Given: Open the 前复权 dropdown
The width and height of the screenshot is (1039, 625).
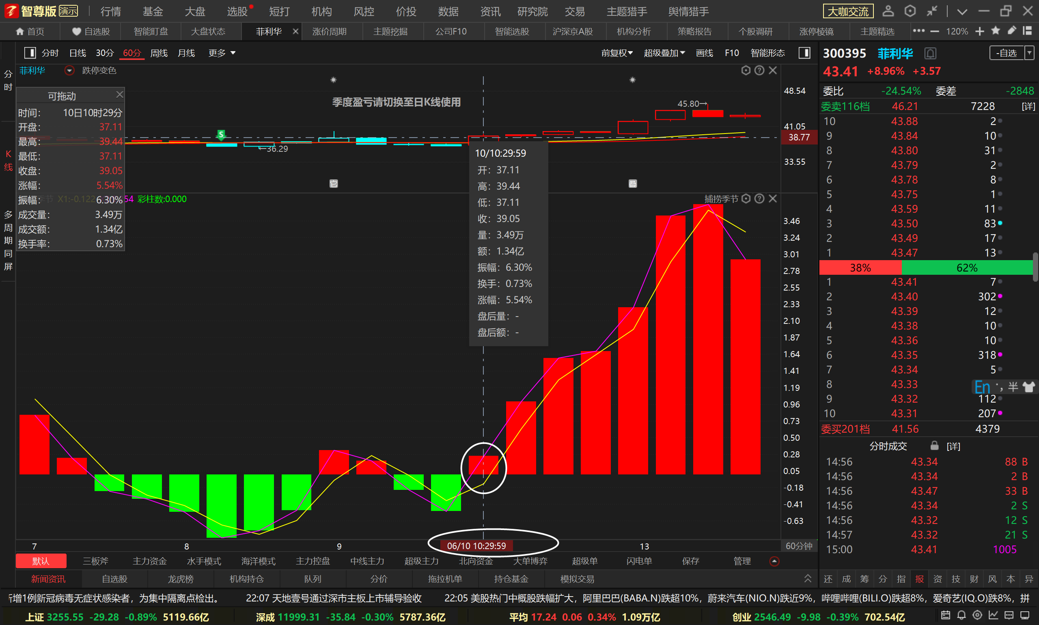Looking at the screenshot, I should tap(617, 53).
